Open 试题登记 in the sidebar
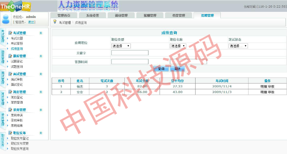 coord(17,61)
